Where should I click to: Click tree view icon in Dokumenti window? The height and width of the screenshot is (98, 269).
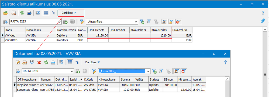(x=77, y=63)
